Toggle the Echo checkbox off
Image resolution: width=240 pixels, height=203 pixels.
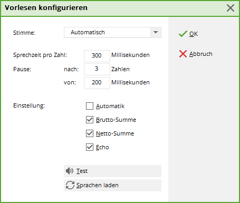pyautogui.click(x=90, y=147)
